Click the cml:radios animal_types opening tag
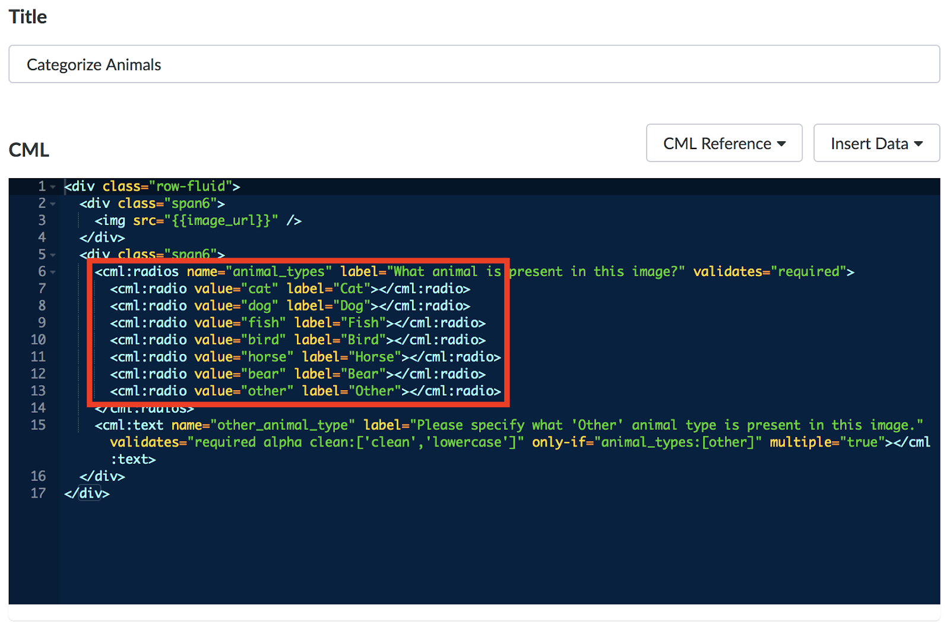 474,271
